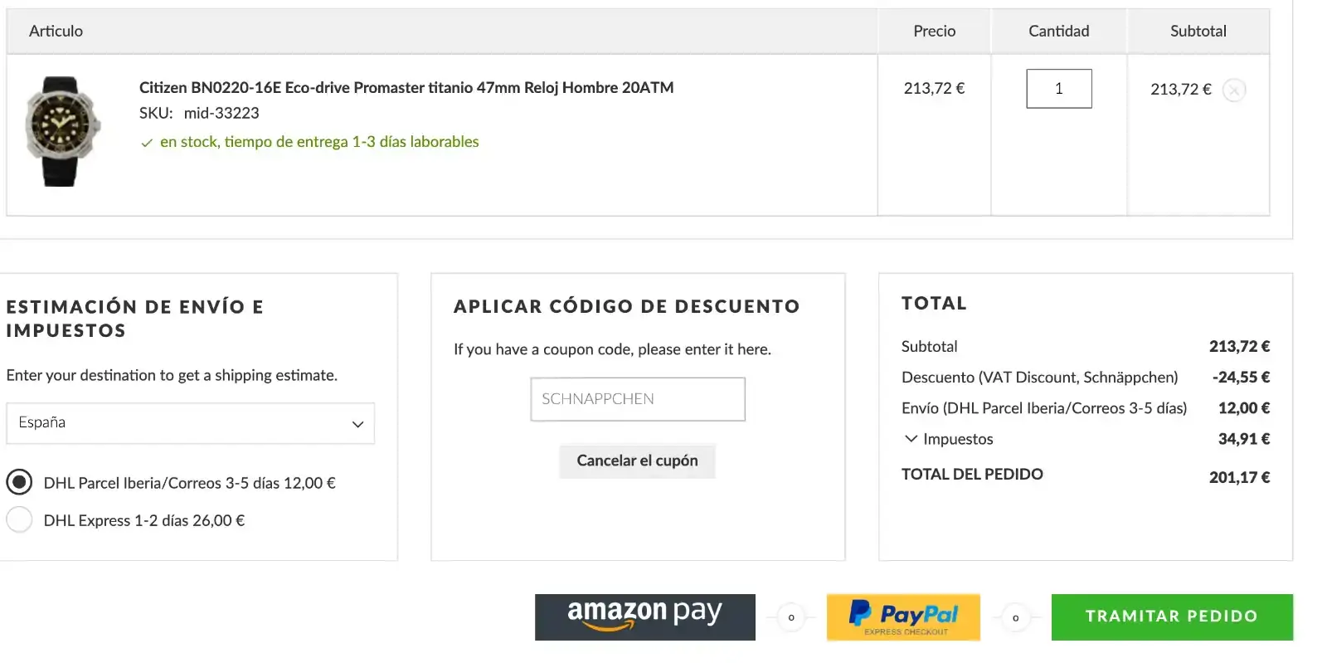1327x663 pixels.
Task: Open the Citizen BN0220-16E product title link
Action: (406, 87)
